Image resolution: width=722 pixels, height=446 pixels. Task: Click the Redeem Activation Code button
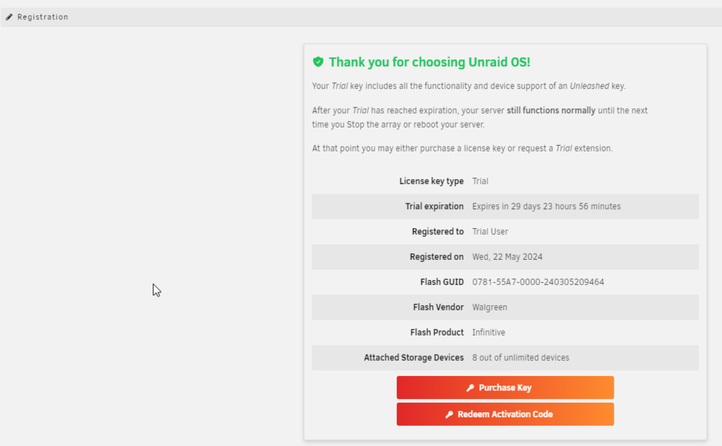[505, 414]
